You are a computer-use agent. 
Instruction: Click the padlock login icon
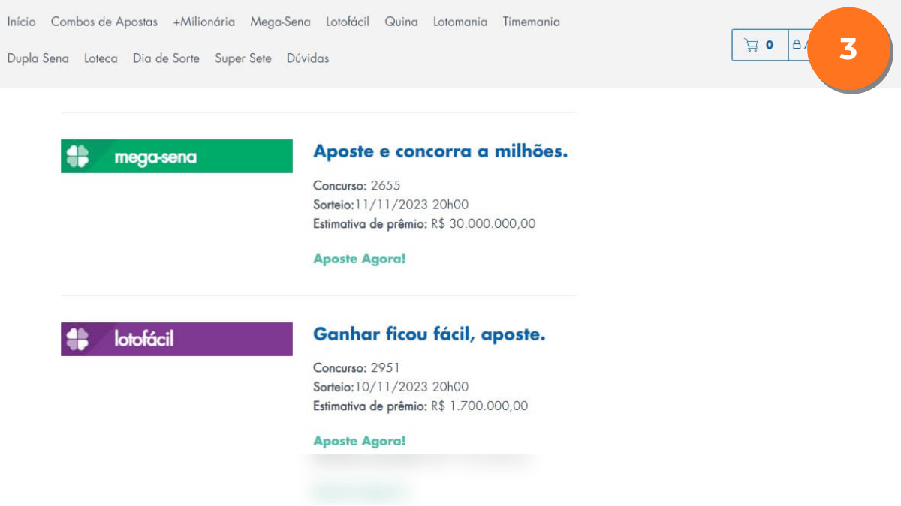pos(797,45)
